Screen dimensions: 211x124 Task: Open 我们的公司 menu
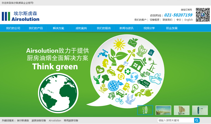pyautogui.click(x=13, y=28)
